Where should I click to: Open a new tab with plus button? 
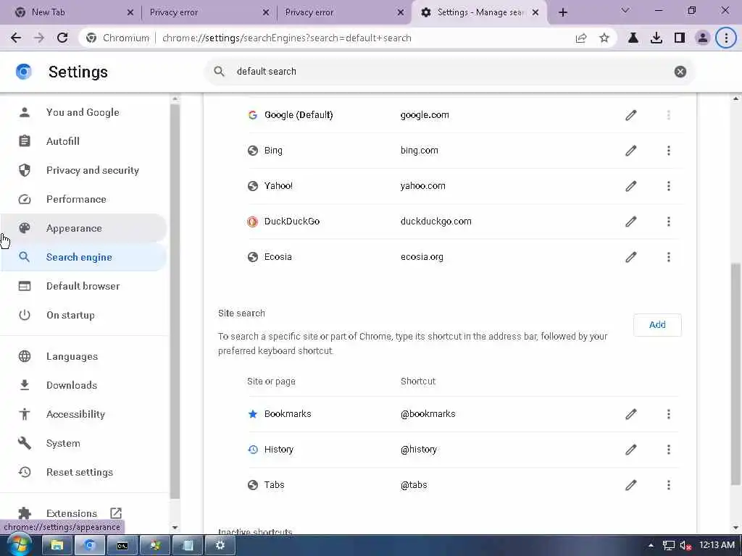pos(562,12)
